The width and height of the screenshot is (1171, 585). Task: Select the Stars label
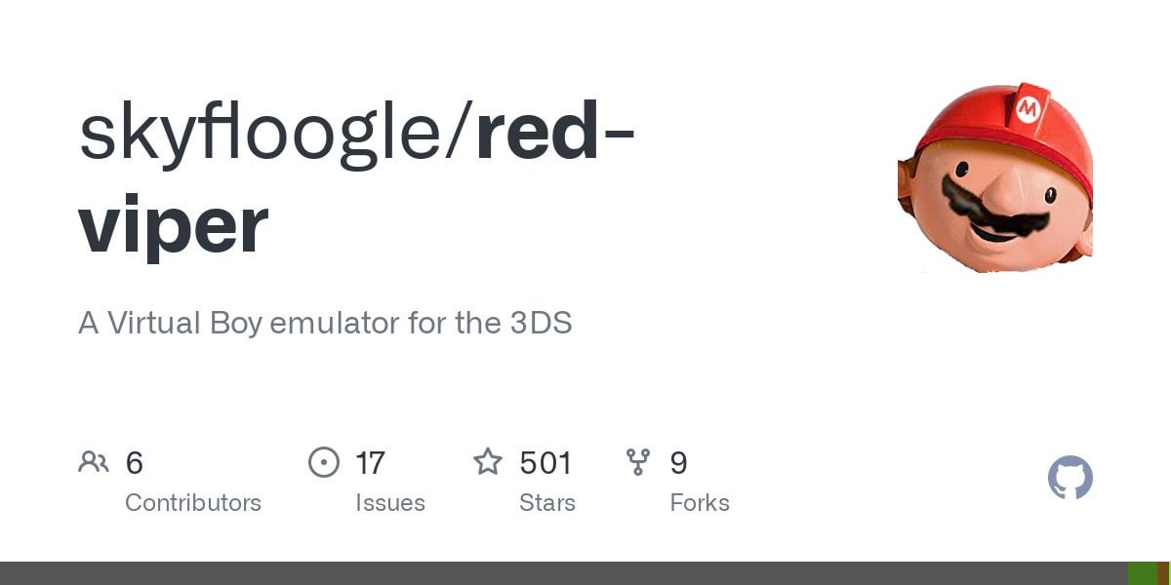tap(547, 503)
